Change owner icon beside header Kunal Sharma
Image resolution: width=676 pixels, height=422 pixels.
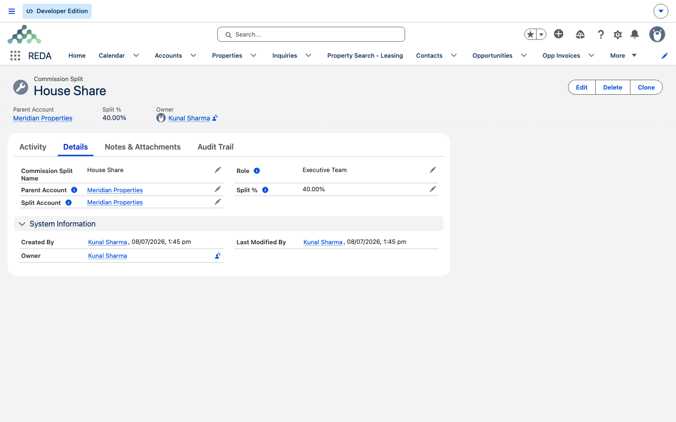215,118
